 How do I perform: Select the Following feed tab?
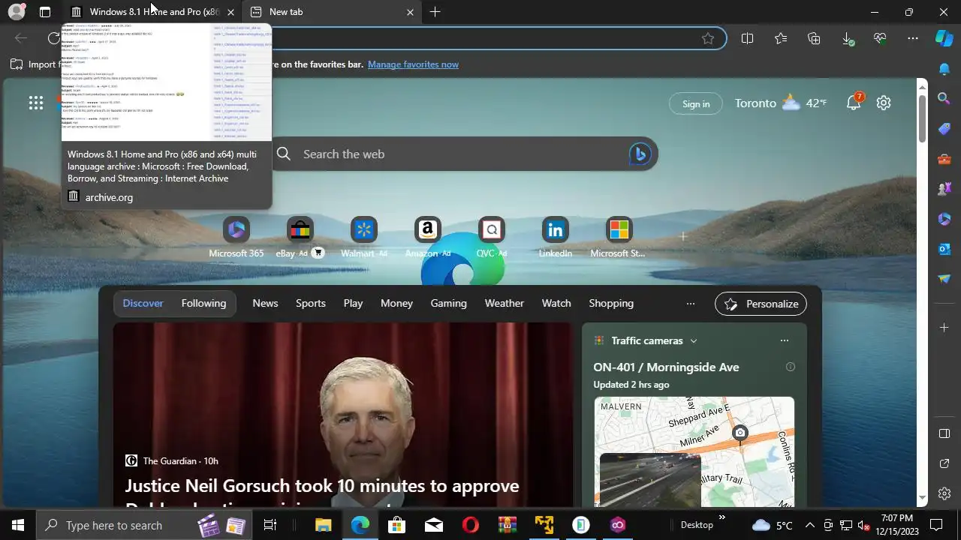[x=203, y=304]
